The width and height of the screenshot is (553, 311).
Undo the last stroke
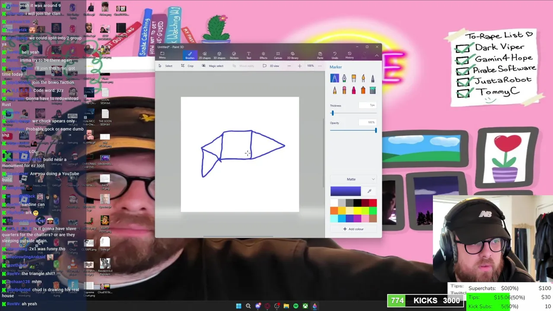coord(334,55)
